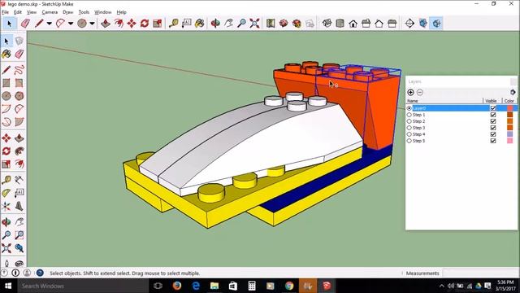This screenshot has width=520, height=293.
Task: Open the Draw menu
Action: pyautogui.click(x=68, y=12)
